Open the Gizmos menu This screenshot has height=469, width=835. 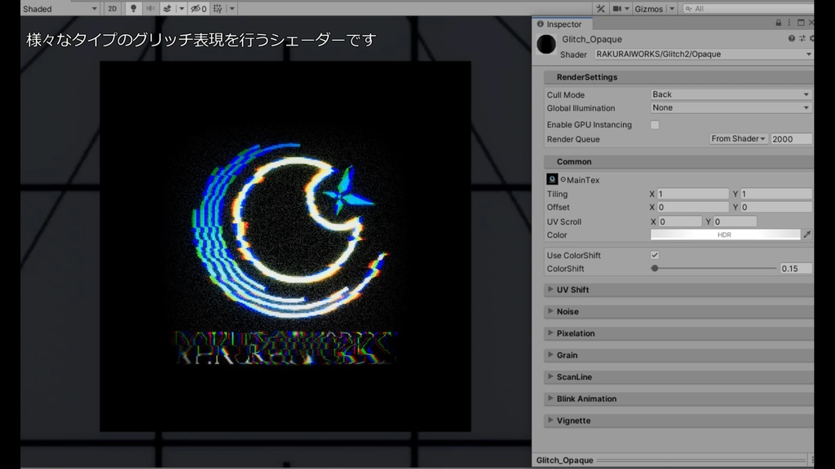(x=649, y=8)
